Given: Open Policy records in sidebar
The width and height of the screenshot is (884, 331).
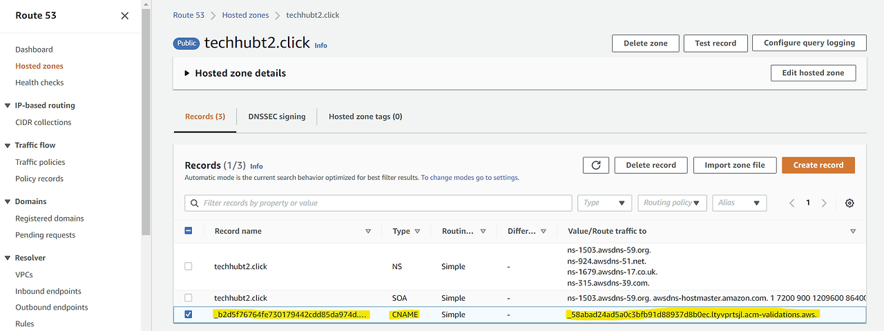Looking at the screenshot, I should [x=39, y=179].
